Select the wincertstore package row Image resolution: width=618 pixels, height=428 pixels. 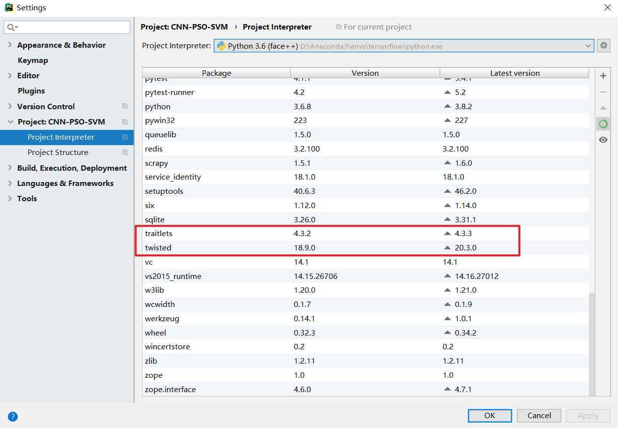click(366, 347)
